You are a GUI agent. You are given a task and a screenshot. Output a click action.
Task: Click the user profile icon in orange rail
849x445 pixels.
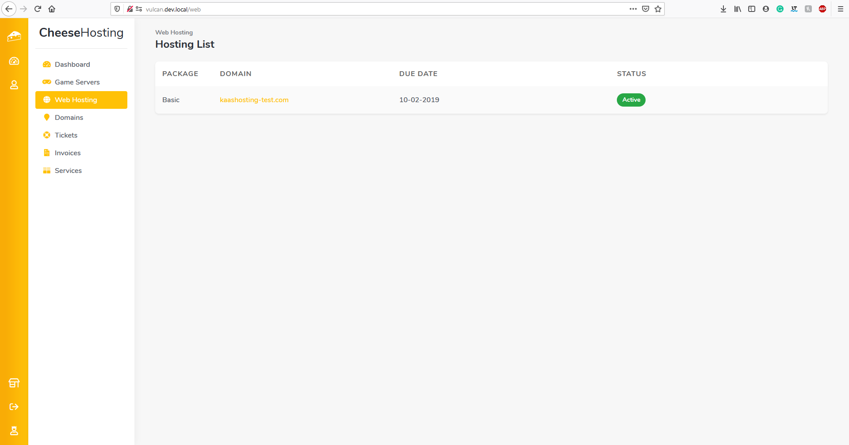14,85
